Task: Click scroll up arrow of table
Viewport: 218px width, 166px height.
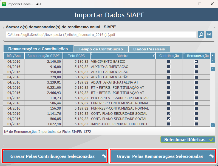Action: (213, 61)
